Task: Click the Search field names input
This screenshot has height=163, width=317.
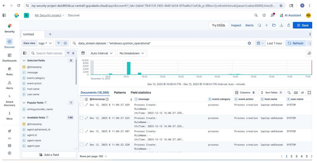Action: click(49, 53)
